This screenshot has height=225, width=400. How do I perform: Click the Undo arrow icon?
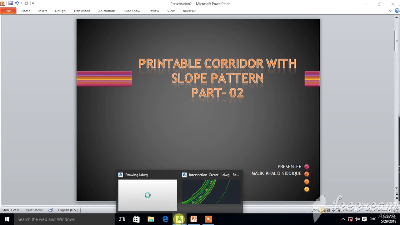(17, 3)
